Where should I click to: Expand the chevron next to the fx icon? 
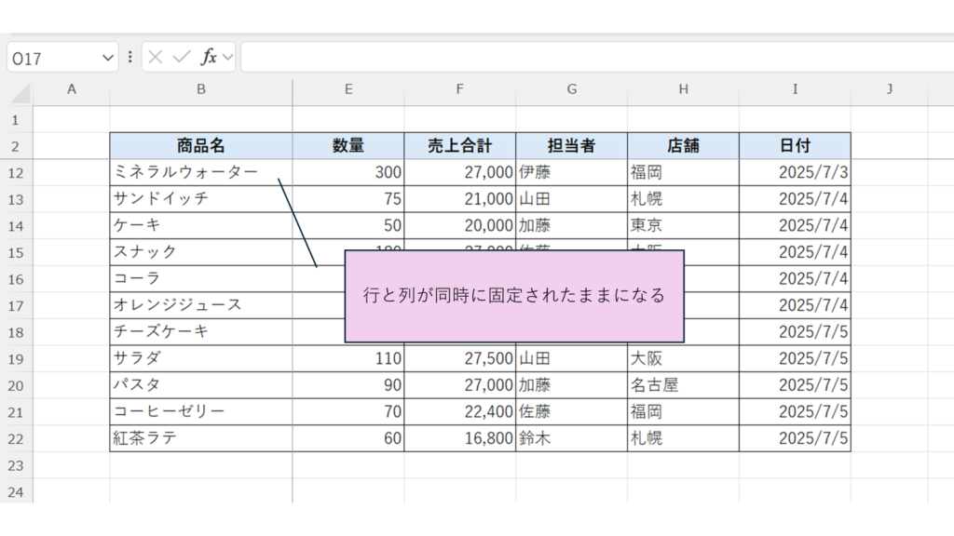(227, 58)
